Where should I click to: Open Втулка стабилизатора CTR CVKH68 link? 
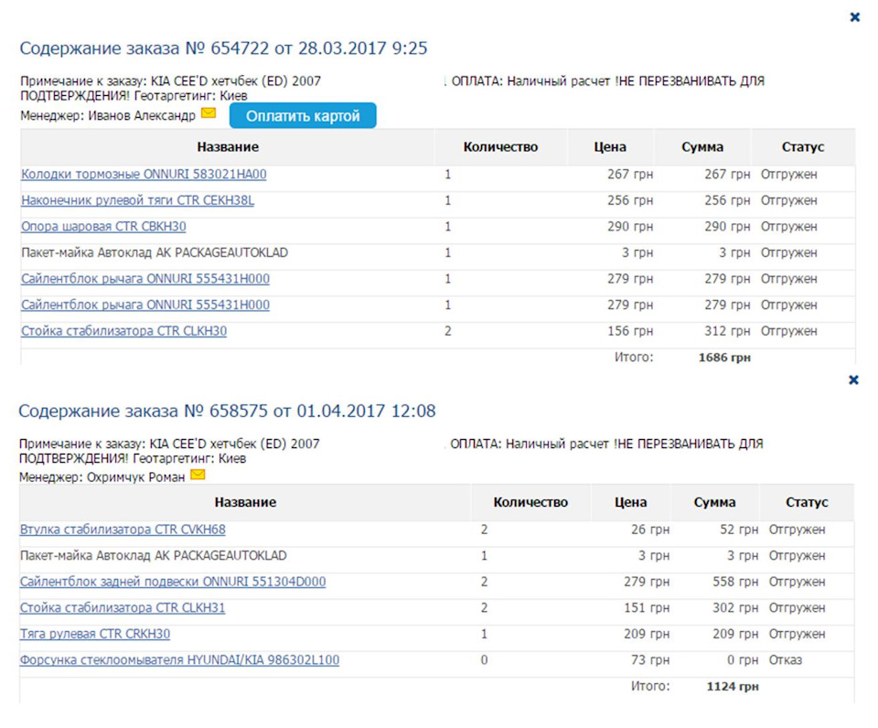(123, 530)
